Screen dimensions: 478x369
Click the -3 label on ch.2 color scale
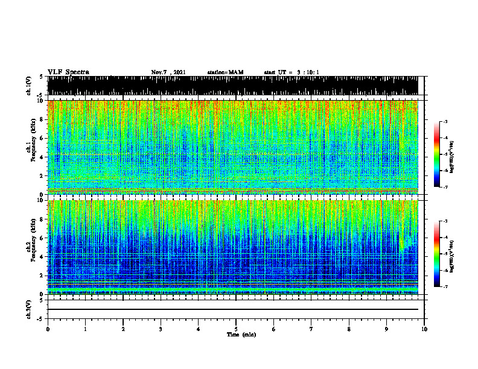445,221
